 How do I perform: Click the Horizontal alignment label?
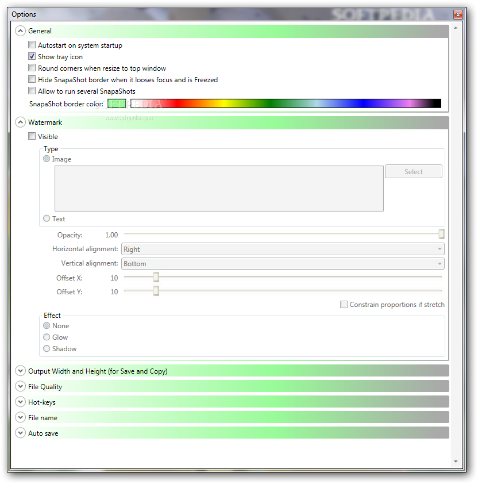(x=85, y=249)
